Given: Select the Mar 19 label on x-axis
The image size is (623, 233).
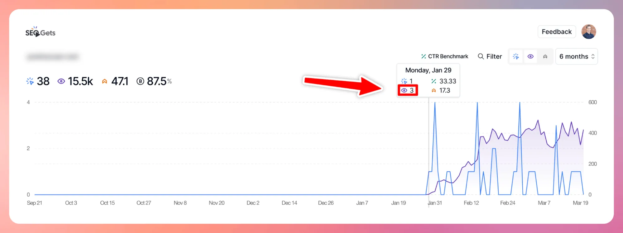Looking at the screenshot, I should pos(580,203).
